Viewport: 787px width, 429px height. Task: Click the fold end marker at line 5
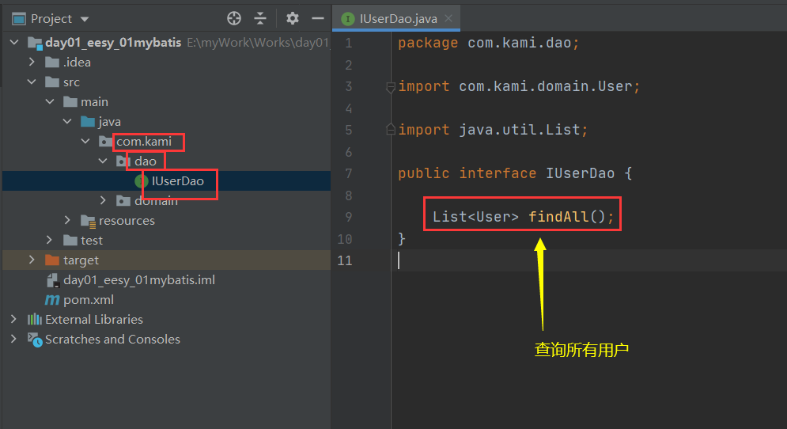point(391,130)
